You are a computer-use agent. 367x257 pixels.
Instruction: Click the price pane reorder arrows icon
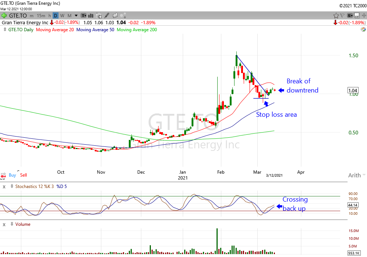coord(5,29)
